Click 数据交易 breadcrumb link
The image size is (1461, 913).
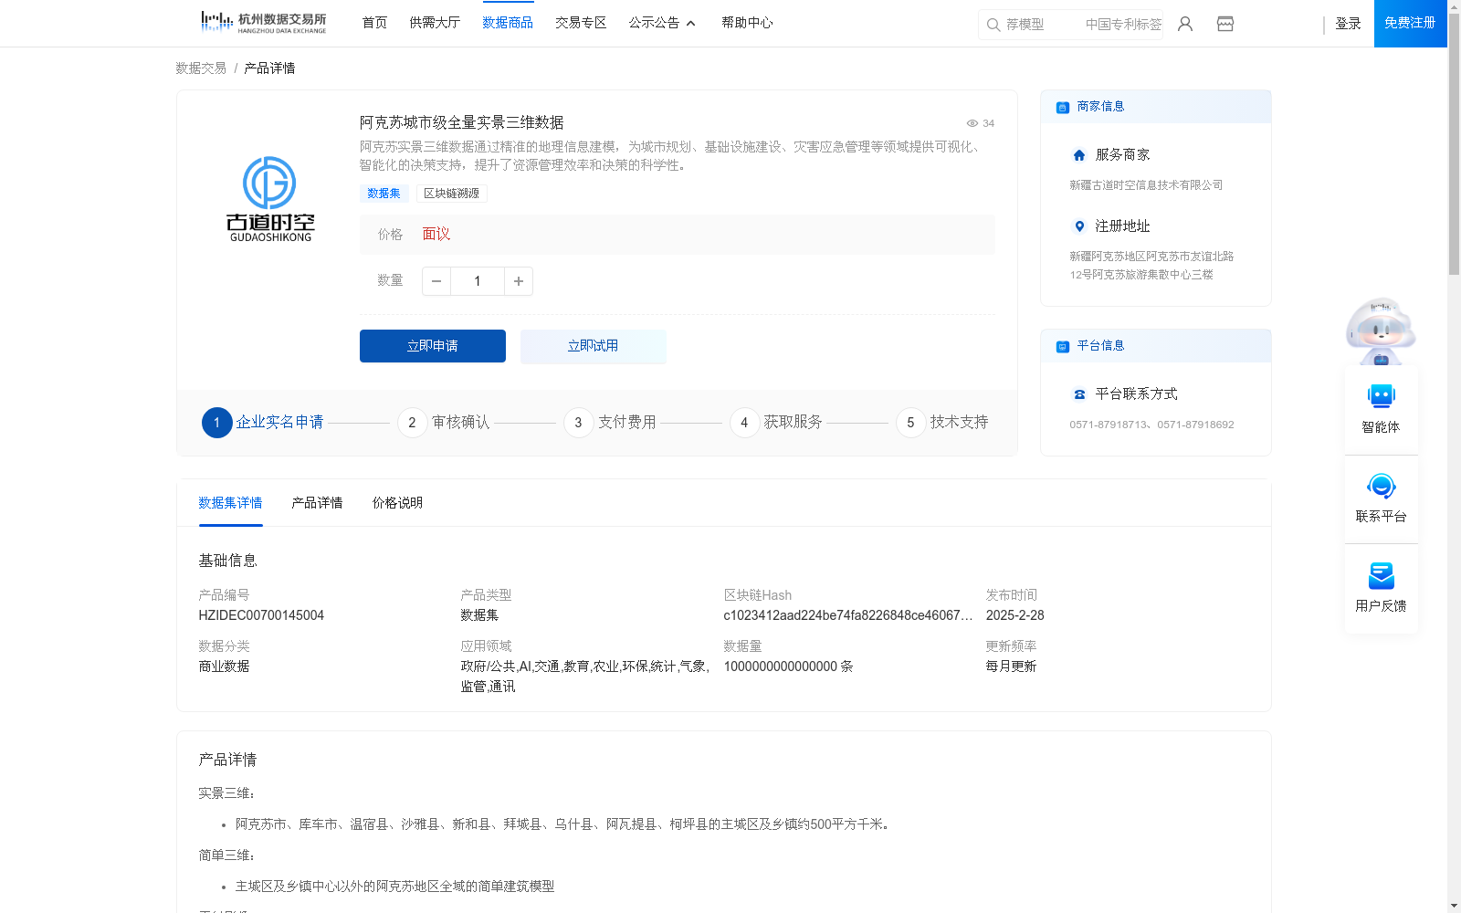coord(201,68)
